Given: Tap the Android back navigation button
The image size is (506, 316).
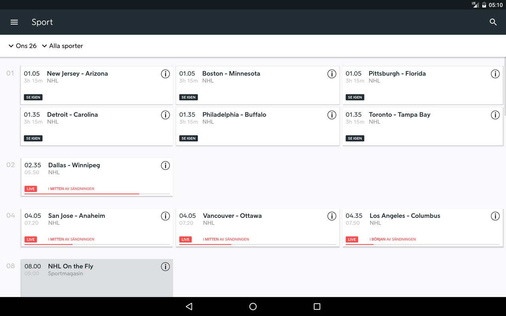Looking at the screenshot, I should click(x=189, y=307).
